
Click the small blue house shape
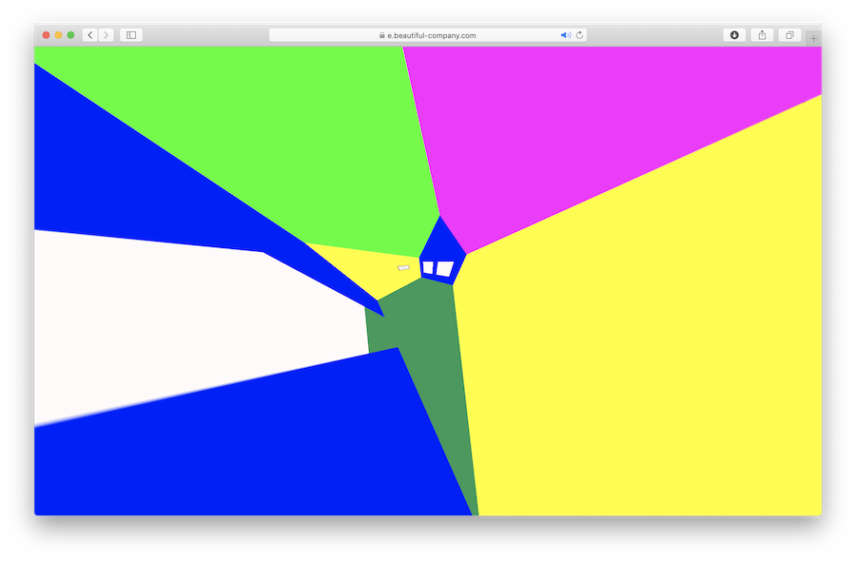click(442, 252)
